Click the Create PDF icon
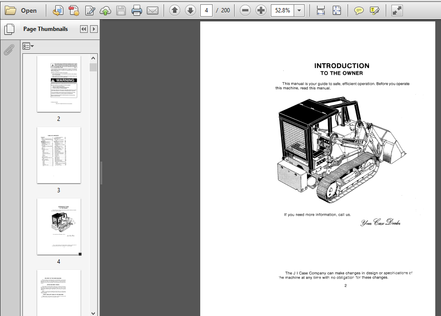Image resolution: width=441 pixels, height=316 pixels. pyautogui.click(x=74, y=10)
